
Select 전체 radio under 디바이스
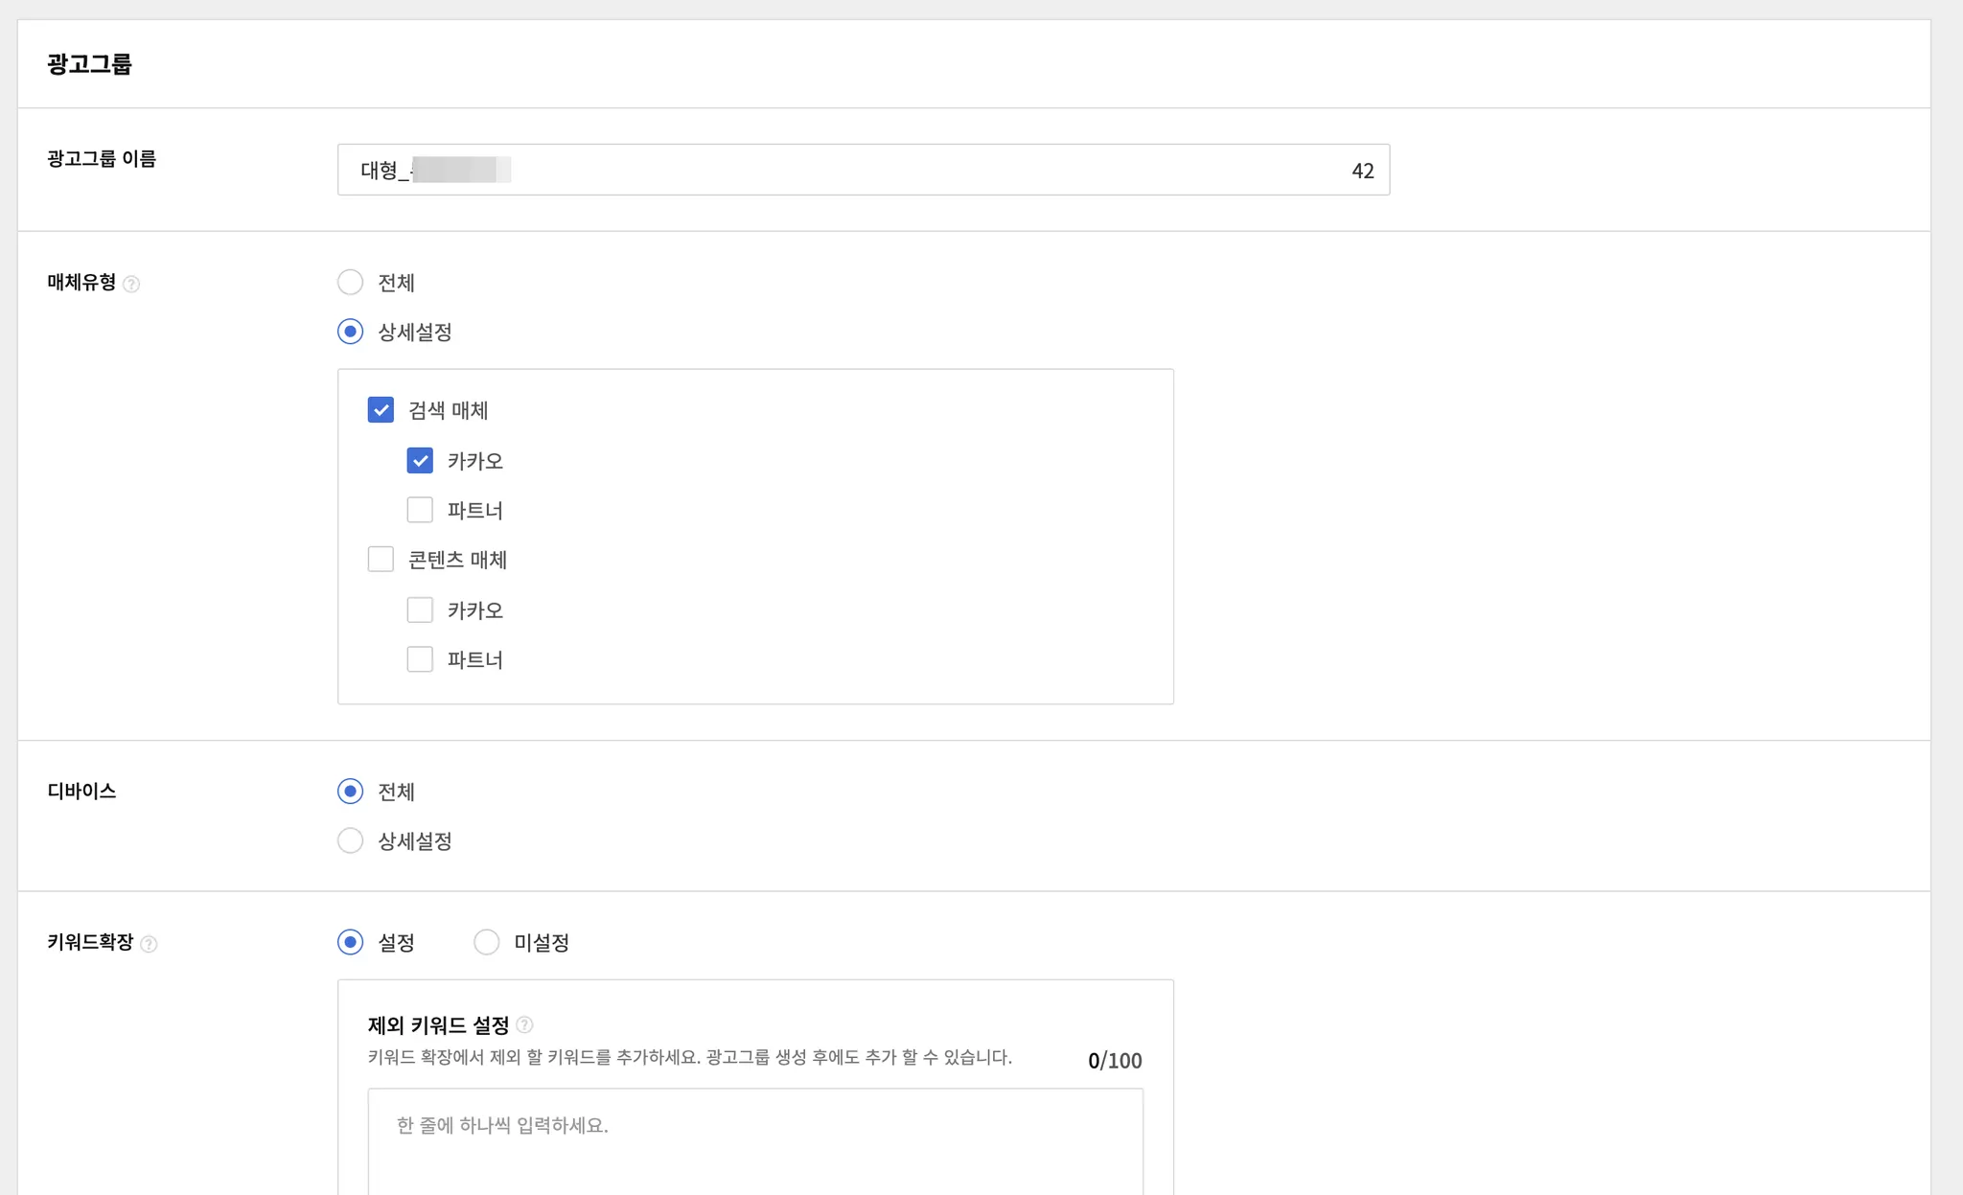[x=351, y=792]
